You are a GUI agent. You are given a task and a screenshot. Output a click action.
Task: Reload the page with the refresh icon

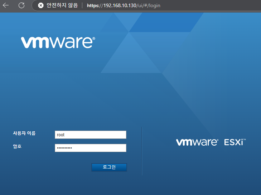[21, 5]
